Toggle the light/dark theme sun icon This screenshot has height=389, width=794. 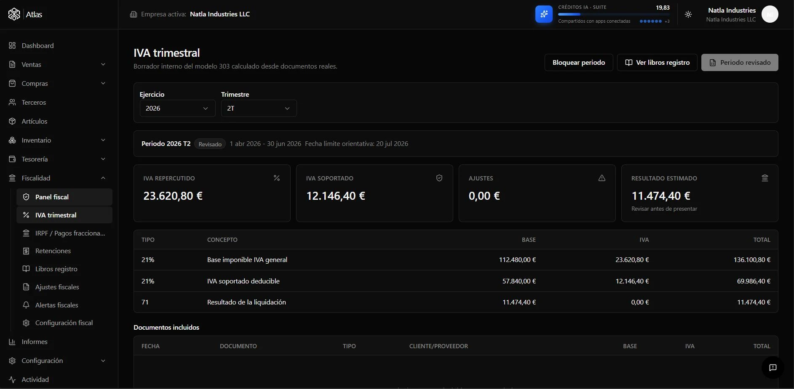[x=688, y=14]
